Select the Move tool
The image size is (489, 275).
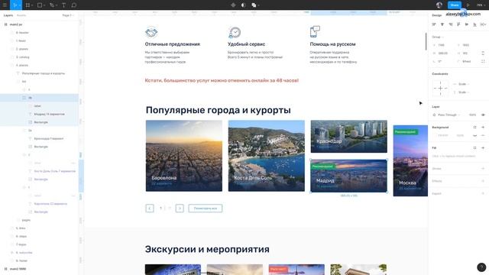coord(15,5)
